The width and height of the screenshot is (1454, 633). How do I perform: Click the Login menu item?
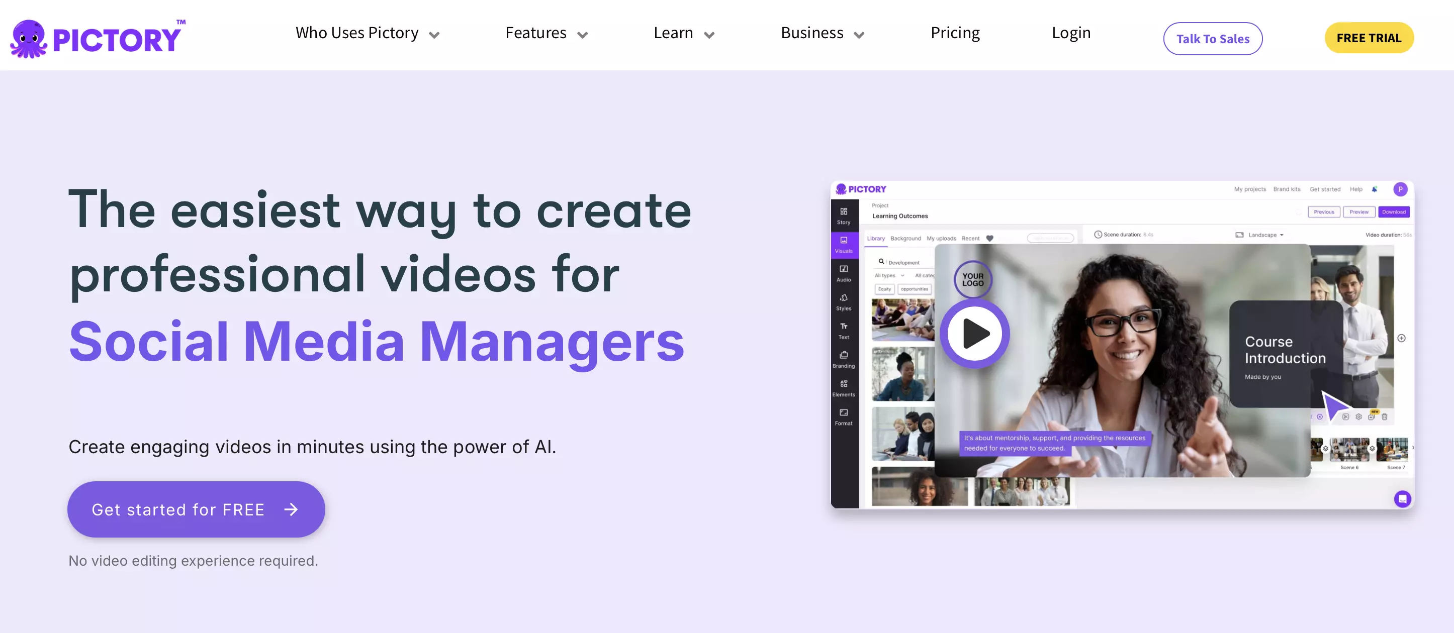(1071, 33)
